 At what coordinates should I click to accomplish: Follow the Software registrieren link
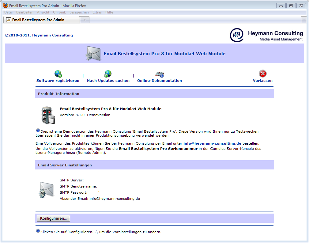pyautogui.click(x=58, y=81)
